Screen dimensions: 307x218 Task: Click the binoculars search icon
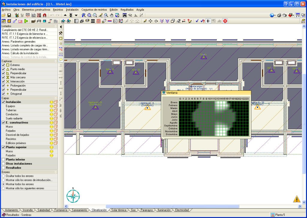(x=124, y=15)
